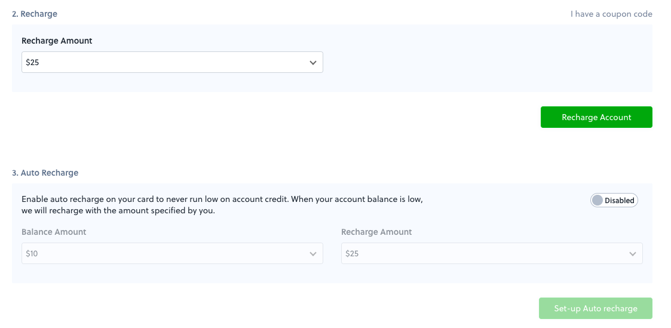Click the chevron arrow in section 2's Recharge Amount select
671x328 pixels.
coord(313,63)
